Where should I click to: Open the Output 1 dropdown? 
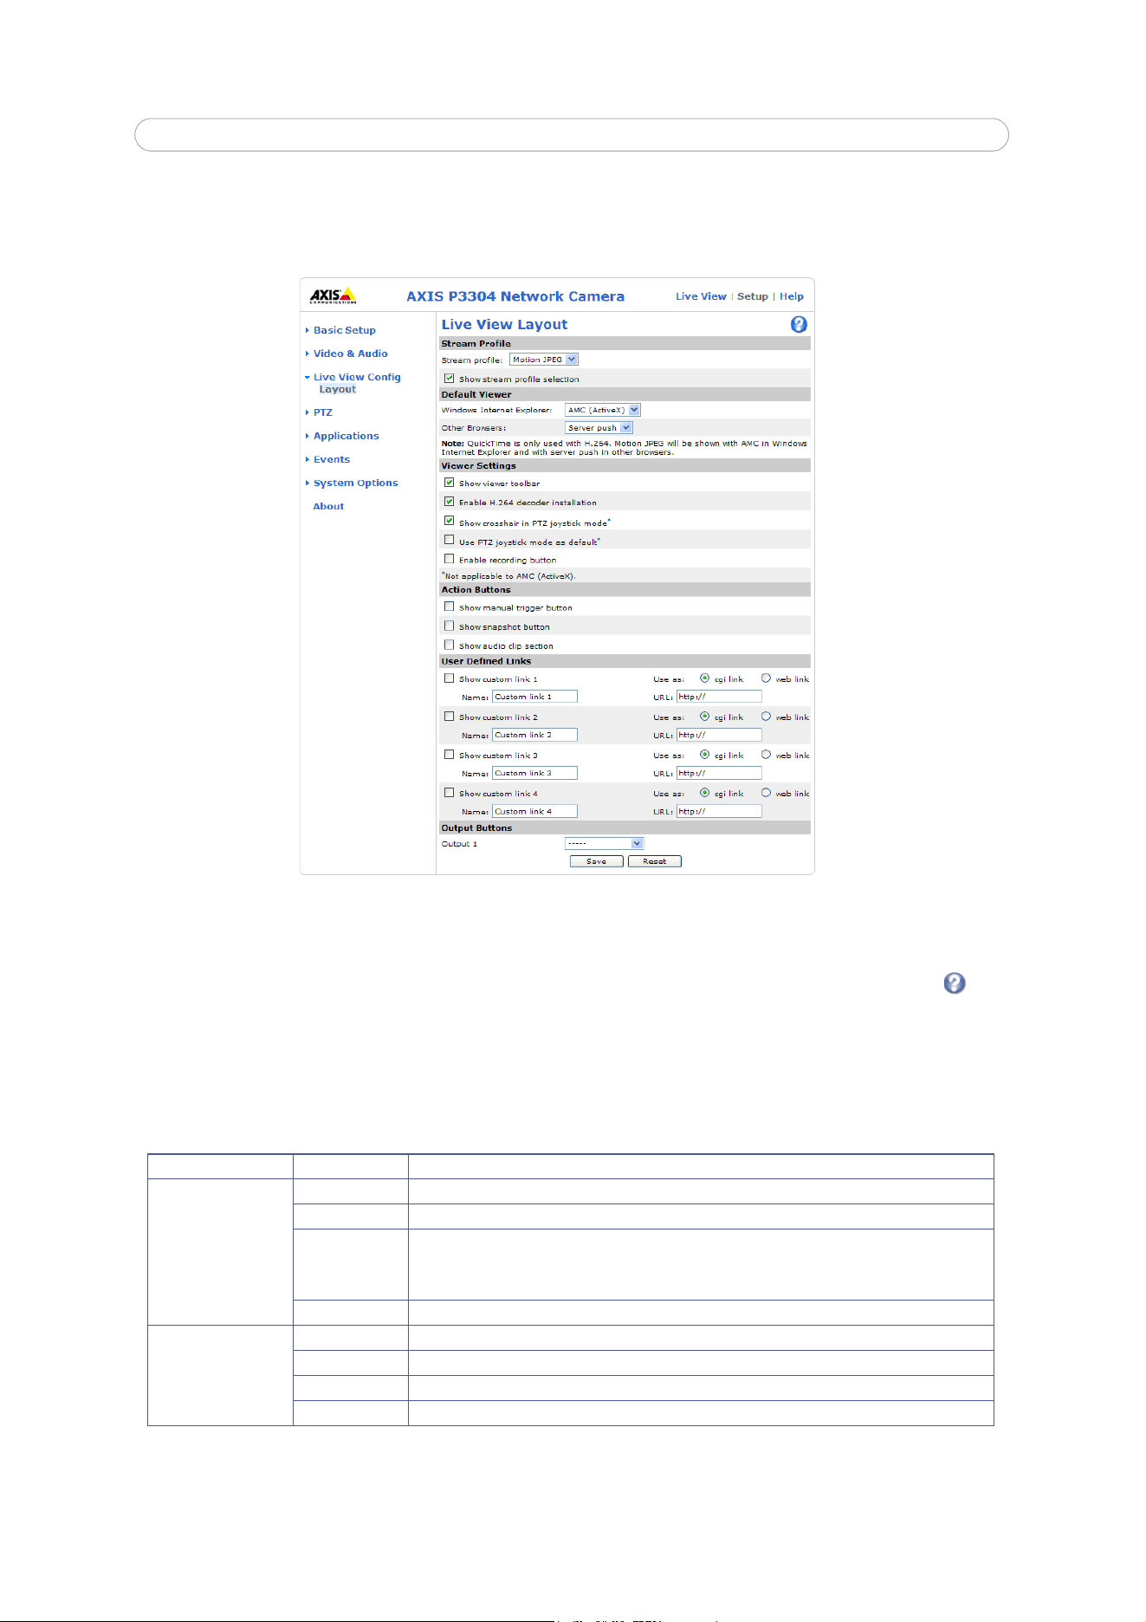(x=604, y=844)
